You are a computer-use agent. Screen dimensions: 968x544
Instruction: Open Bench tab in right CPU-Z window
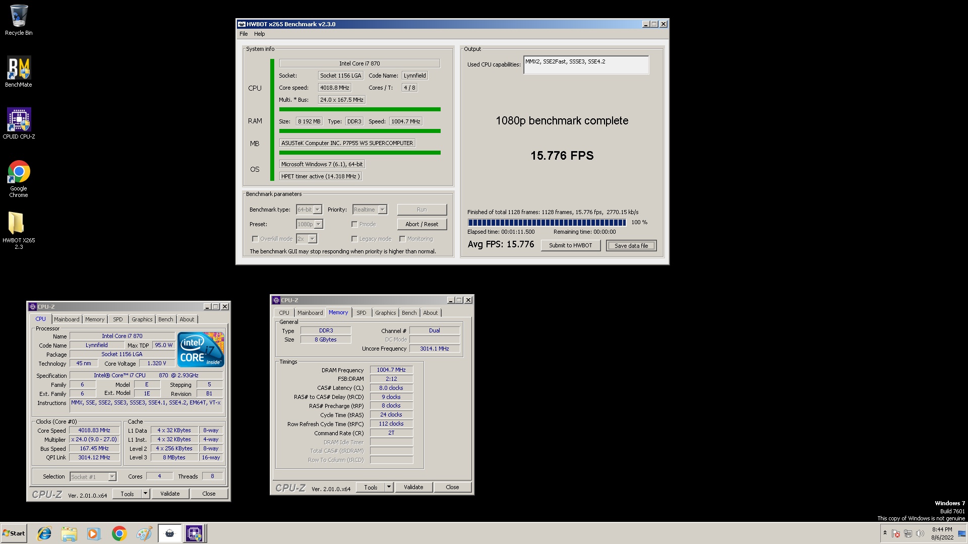click(x=409, y=313)
